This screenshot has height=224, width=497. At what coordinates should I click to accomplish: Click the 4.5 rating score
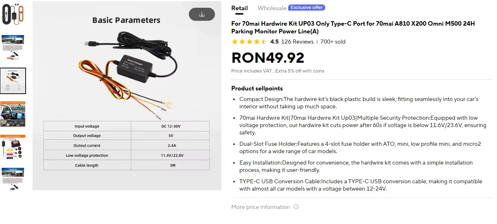tap(274, 42)
